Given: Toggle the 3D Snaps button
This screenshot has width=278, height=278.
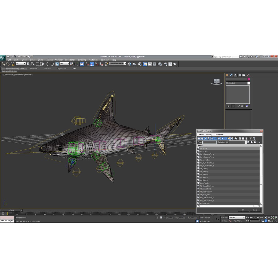Looking at the screenshot, I should (88, 64).
